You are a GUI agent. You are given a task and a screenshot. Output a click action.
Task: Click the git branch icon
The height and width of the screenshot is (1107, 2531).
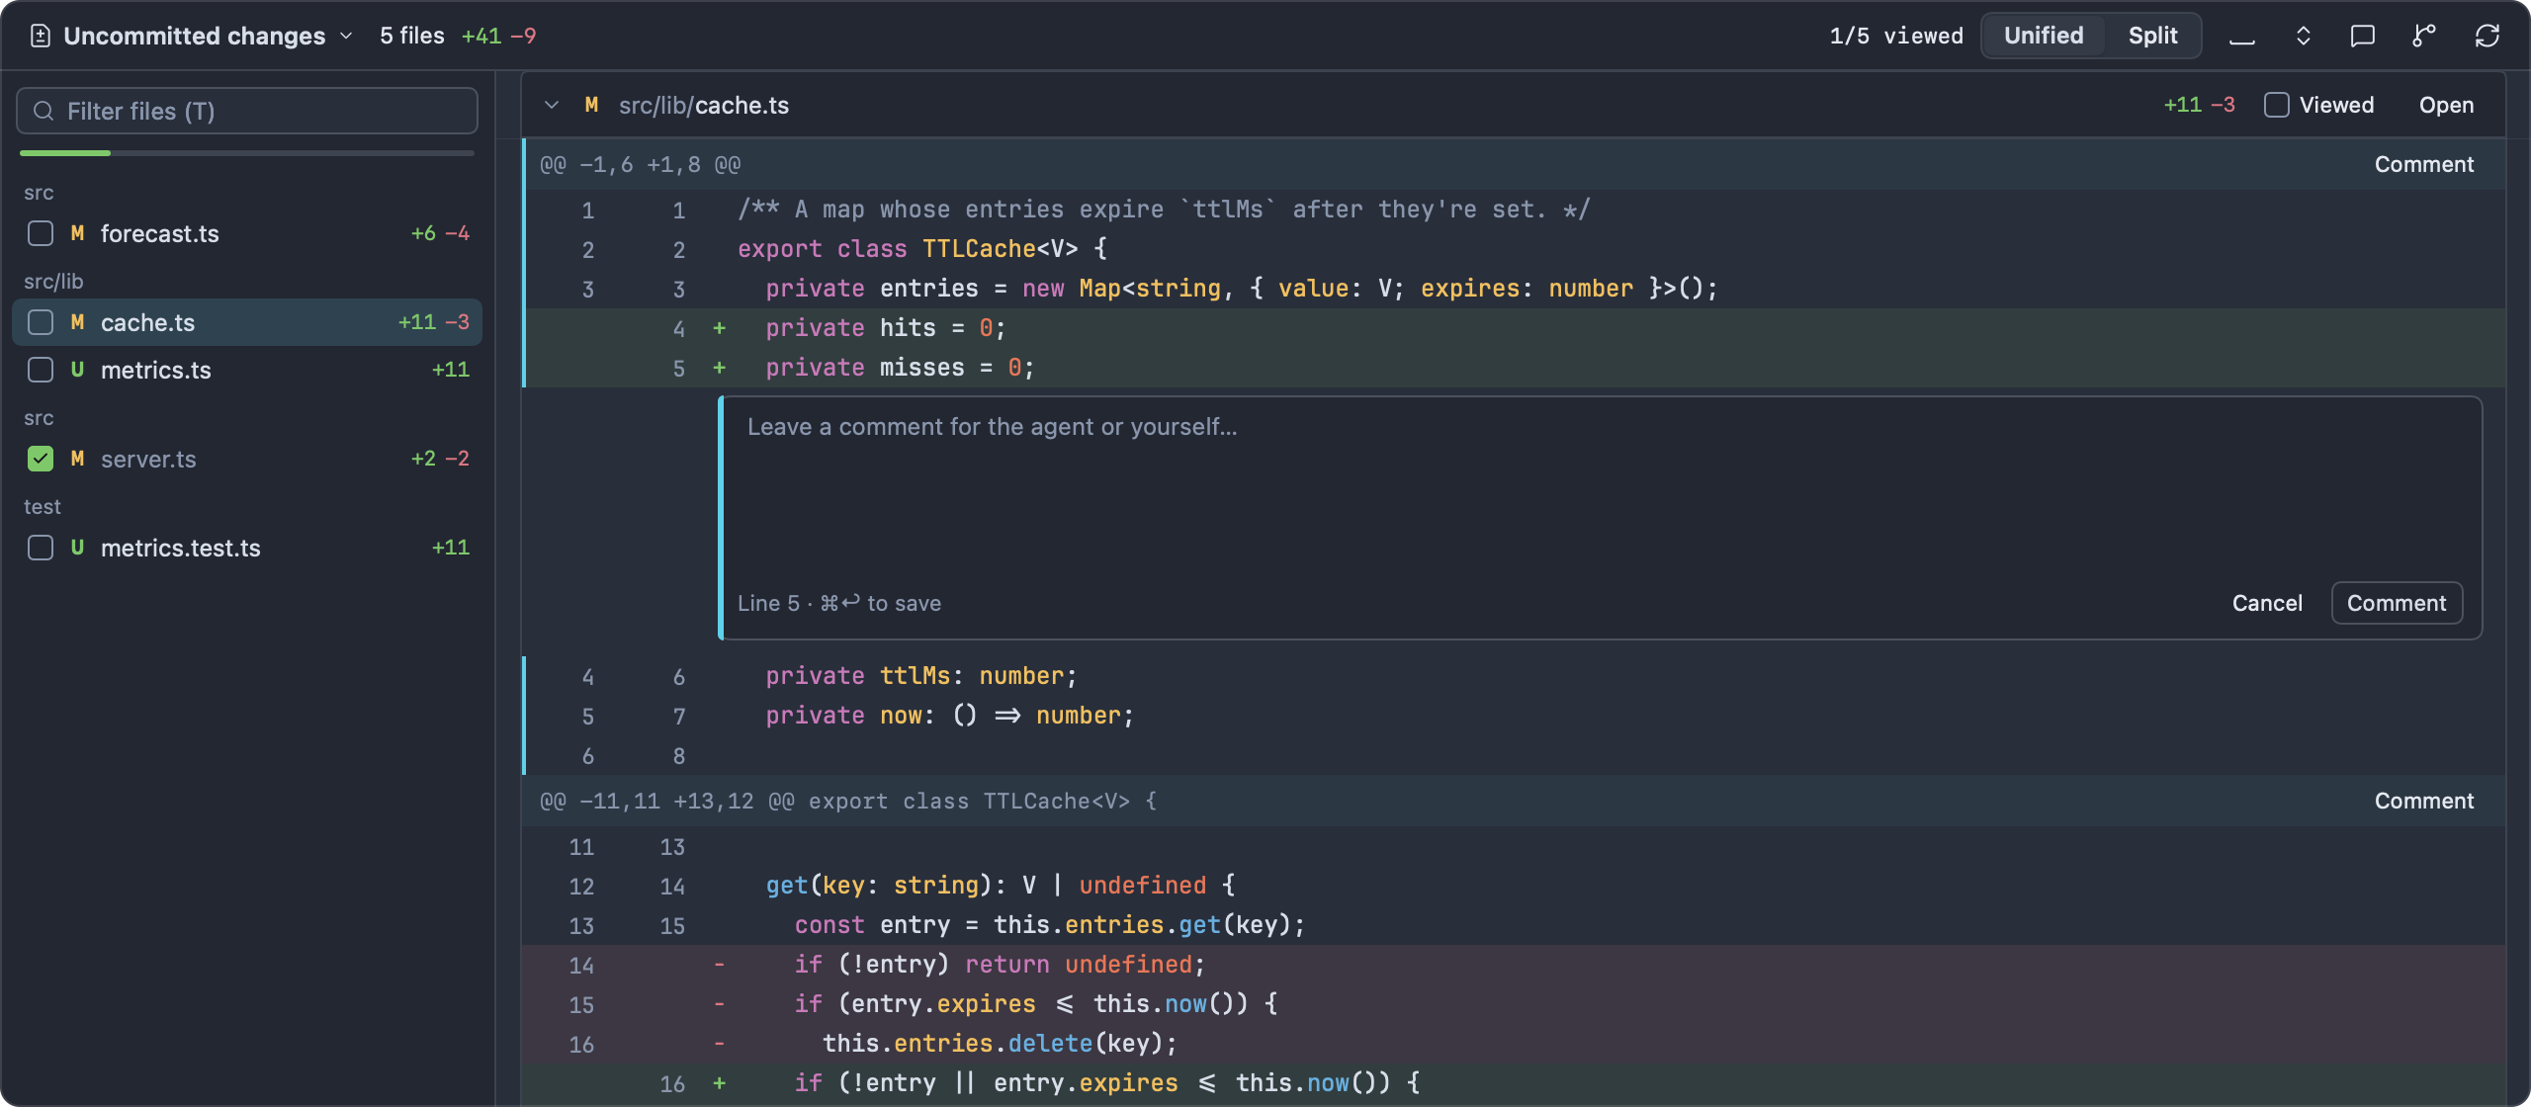click(x=2424, y=37)
